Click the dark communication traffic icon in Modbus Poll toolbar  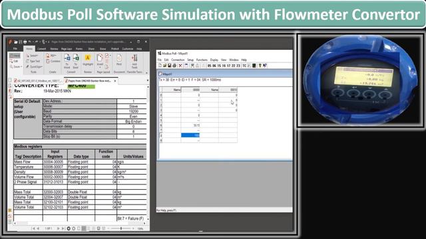click(254, 66)
